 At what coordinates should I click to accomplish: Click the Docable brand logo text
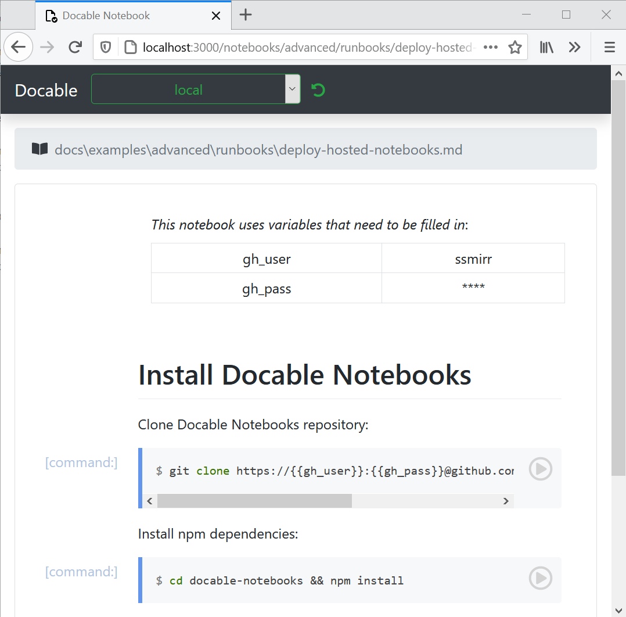click(x=46, y=90)
